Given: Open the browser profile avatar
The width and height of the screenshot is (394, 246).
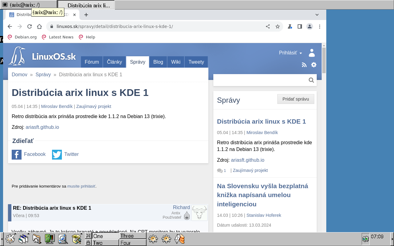Looking at the screenshot, I should point(310,26).
